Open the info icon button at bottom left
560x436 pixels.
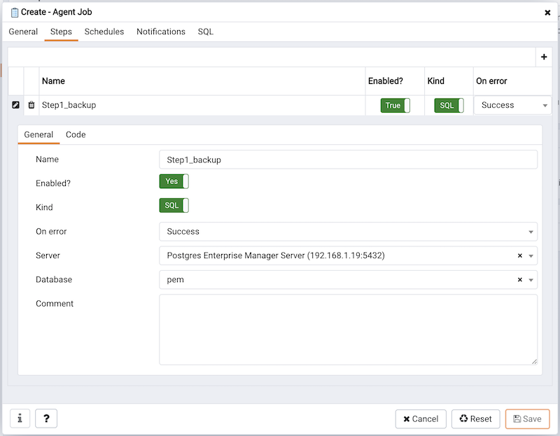click(x=20, y=419)
